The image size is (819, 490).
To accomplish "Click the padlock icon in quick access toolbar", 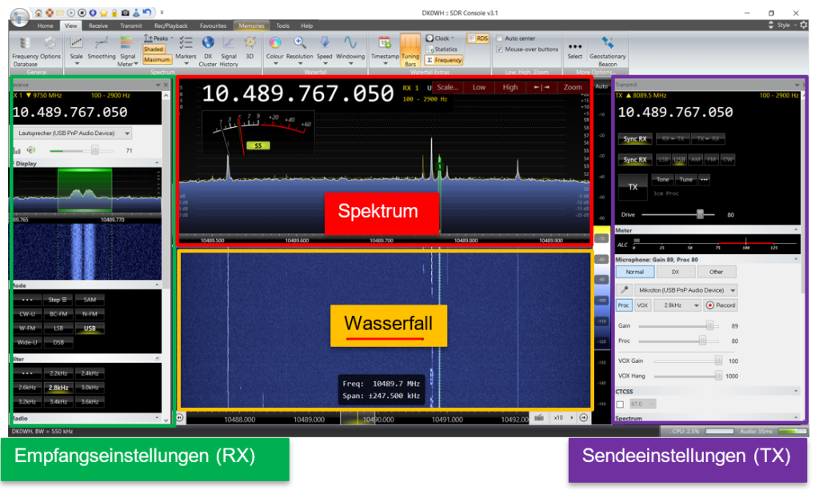I will pyautogui.click(x=114, y=13).
